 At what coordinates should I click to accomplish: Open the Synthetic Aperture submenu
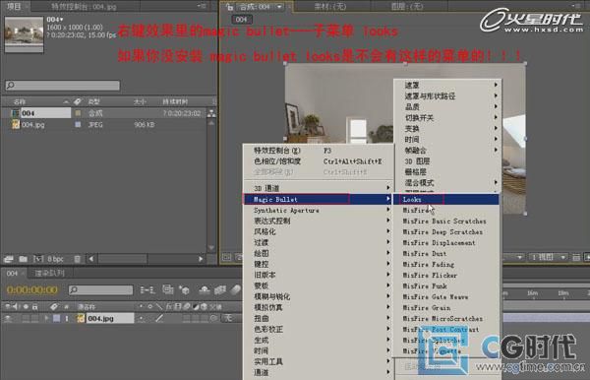pos(319,210)
